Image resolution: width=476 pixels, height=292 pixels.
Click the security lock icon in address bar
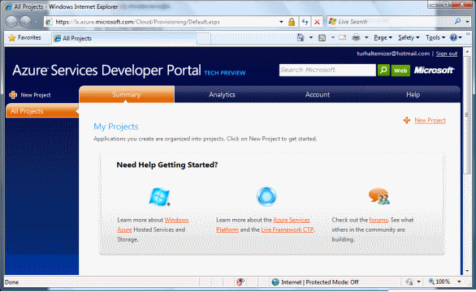point(292,22)
